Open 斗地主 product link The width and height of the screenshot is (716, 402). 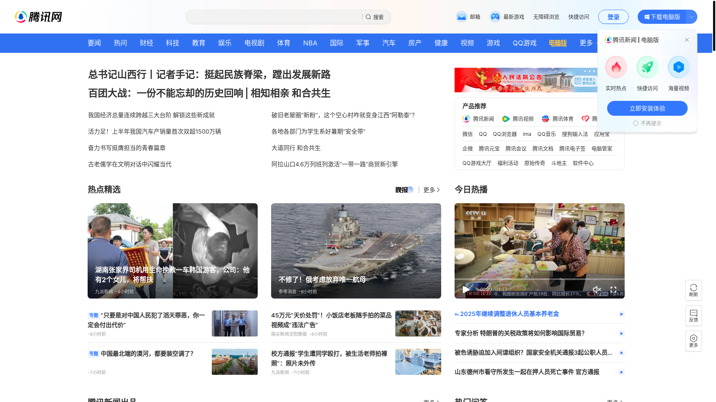(x=559, y=163)
